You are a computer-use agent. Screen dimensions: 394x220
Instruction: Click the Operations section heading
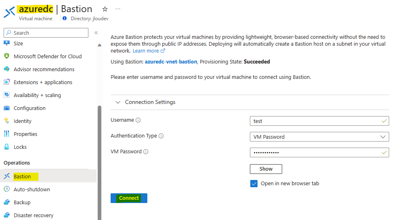[x=17, y=163]
